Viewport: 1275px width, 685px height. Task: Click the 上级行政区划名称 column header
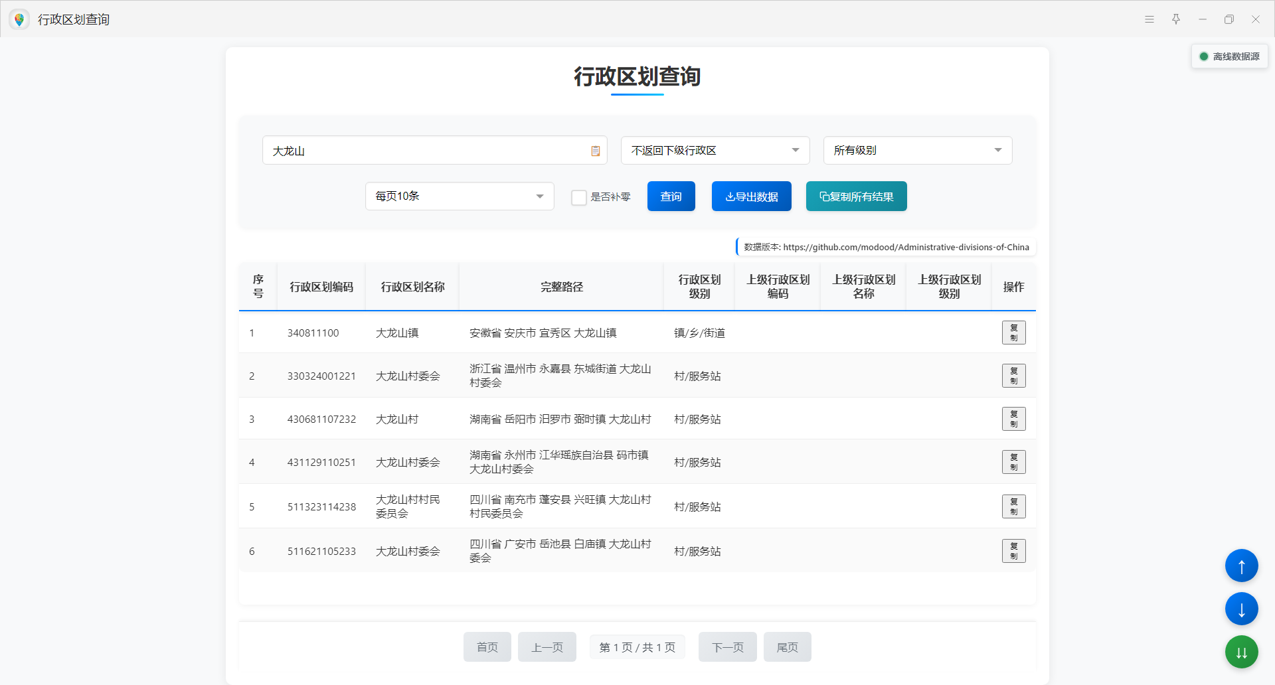tap(864, 287)
